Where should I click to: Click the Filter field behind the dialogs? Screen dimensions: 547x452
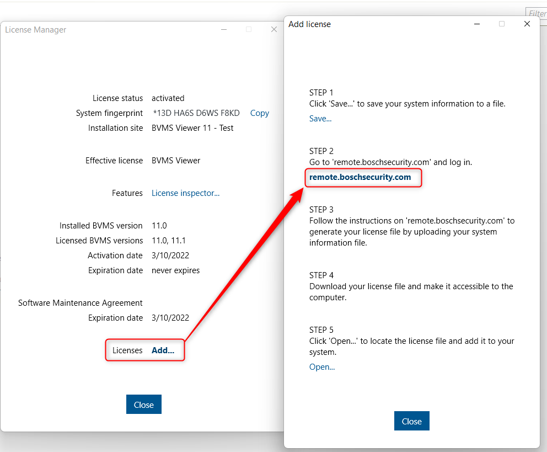tap(537, 14)
